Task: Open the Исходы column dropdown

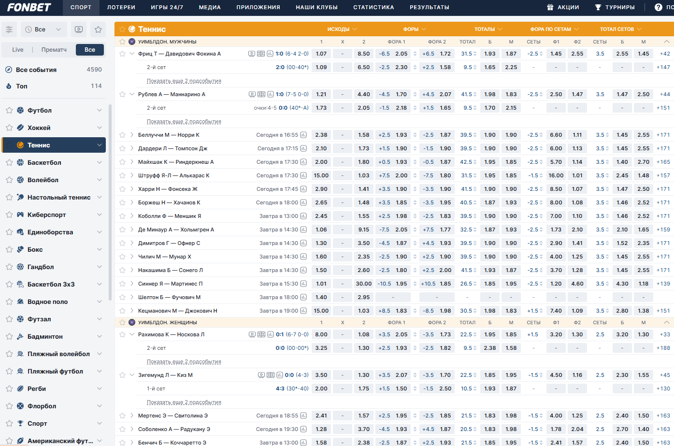Action: click(342, 29)
